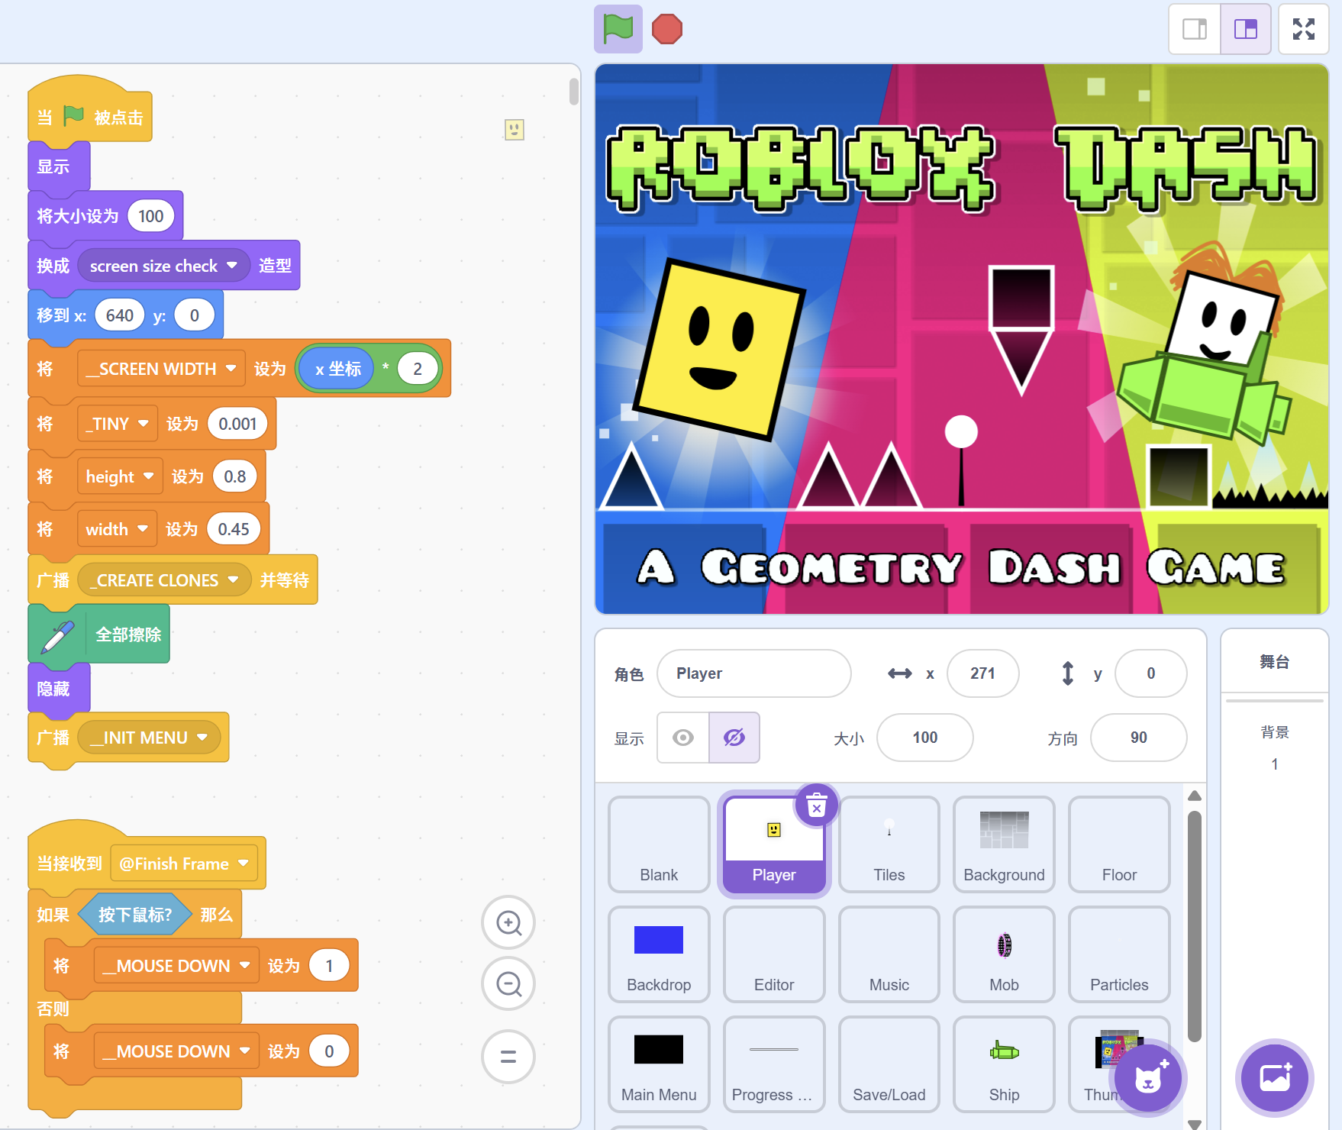
Task: Open the @Finish Frame message dropdown
Action: (x=244, y=864)
